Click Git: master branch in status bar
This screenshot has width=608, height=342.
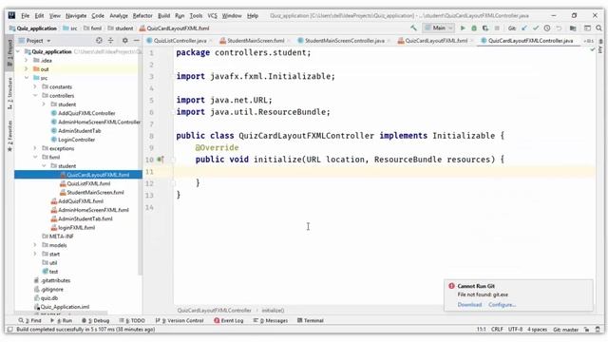[565, 330]
